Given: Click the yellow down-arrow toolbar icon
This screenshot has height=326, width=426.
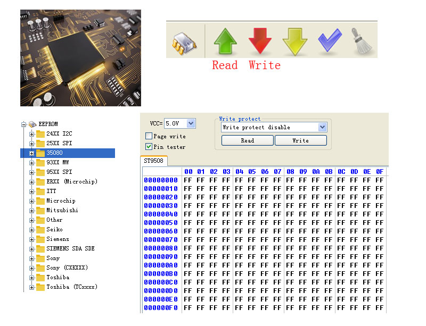Looking at the screenshot, I should [294, 41].
